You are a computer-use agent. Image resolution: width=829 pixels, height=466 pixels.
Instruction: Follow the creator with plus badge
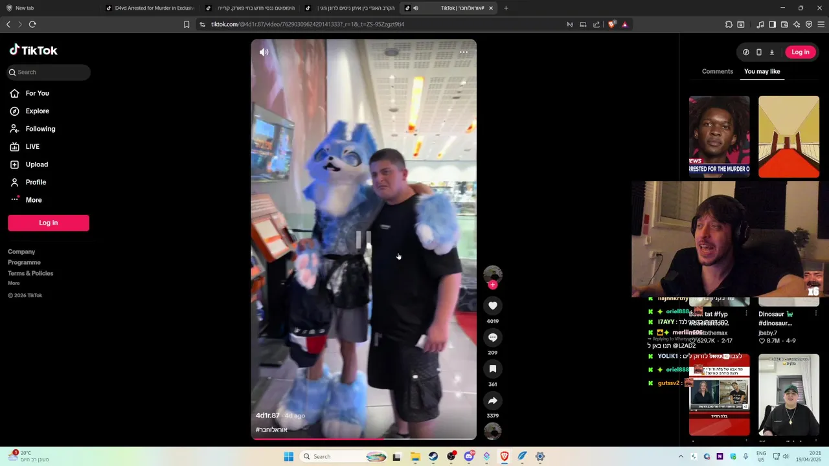[x=493, y=285]
